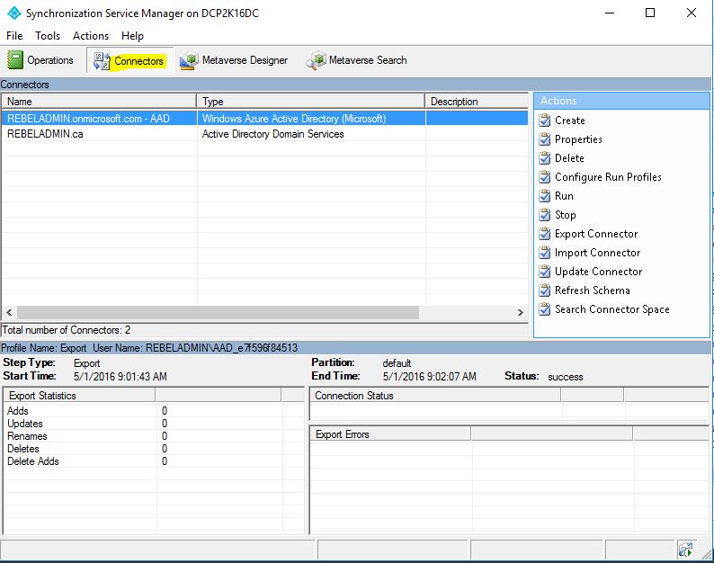
Task: Open the Actions menu
Action: [91, 36]
